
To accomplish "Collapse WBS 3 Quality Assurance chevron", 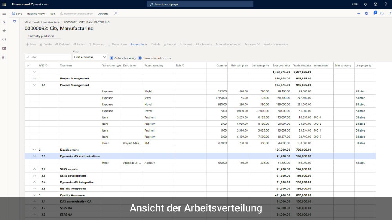I will point(34,195).
